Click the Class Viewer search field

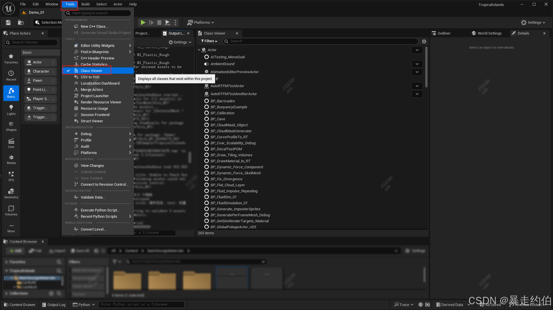point(321,41)
